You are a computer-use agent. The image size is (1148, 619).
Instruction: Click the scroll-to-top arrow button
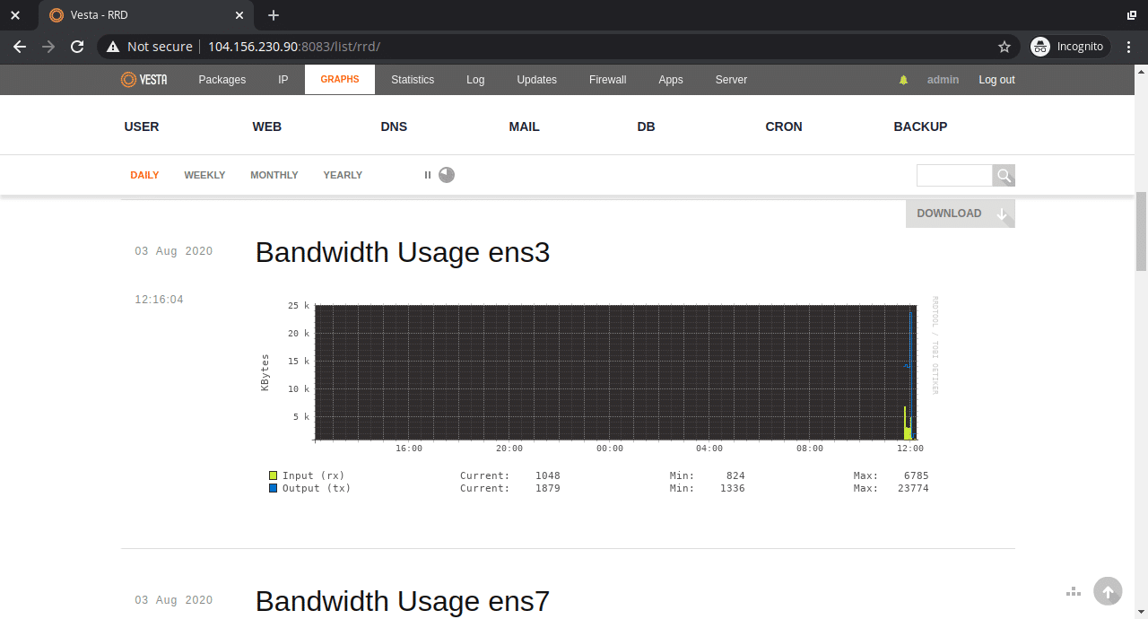(x=1108, y=591)
